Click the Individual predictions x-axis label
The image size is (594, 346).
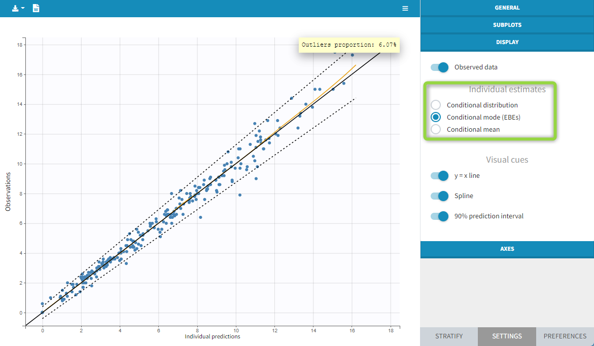tap(212, 336)
